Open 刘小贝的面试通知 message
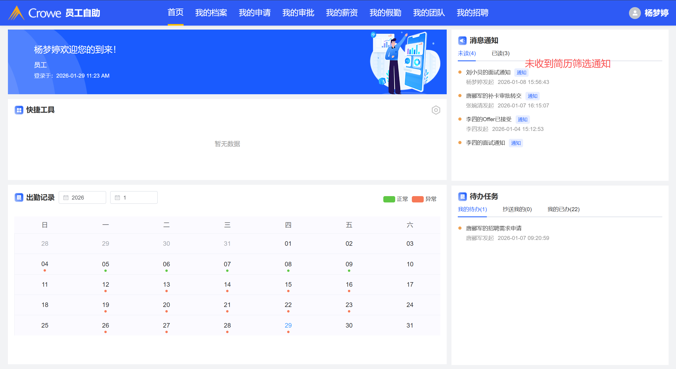This screenshot has height=369, width=676. point(488,73)
